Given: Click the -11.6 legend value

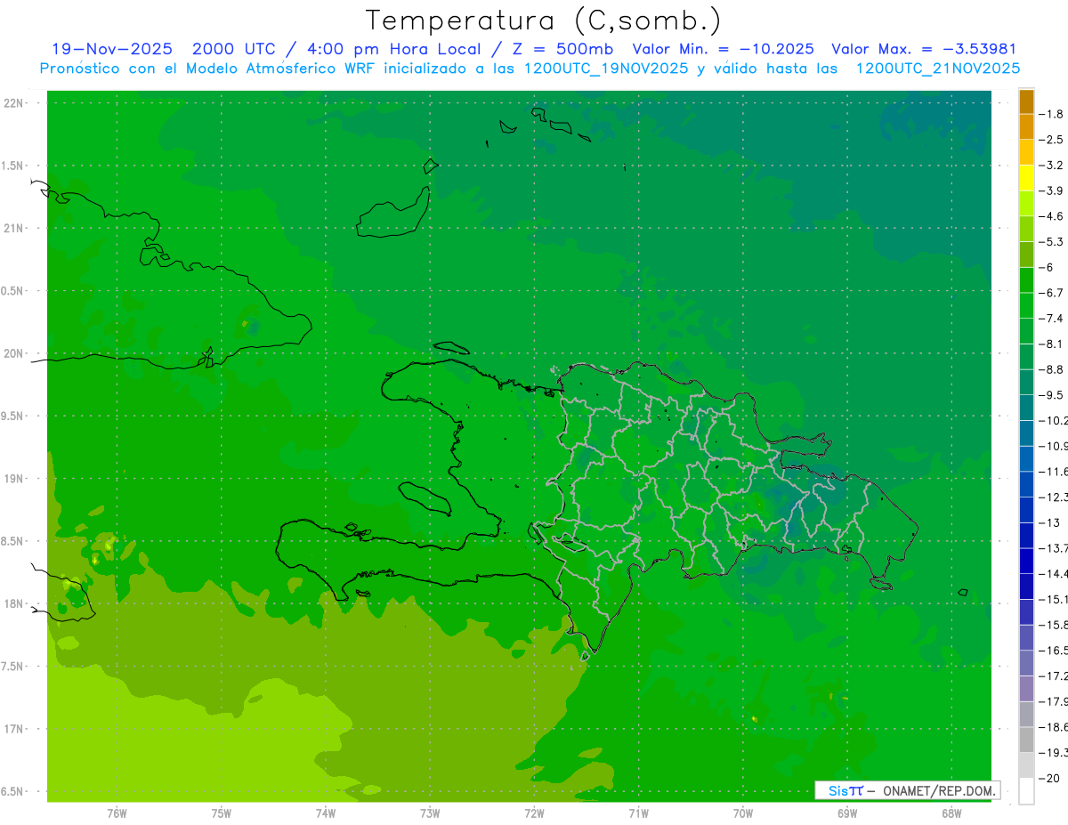Looking at the screenshot, I should pos(1055,471).
